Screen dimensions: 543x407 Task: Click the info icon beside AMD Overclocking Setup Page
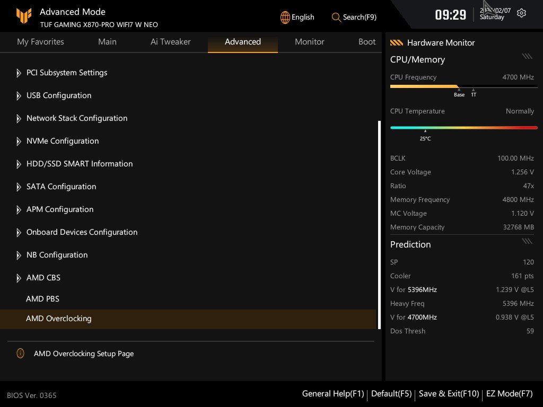tap(20, 353)
